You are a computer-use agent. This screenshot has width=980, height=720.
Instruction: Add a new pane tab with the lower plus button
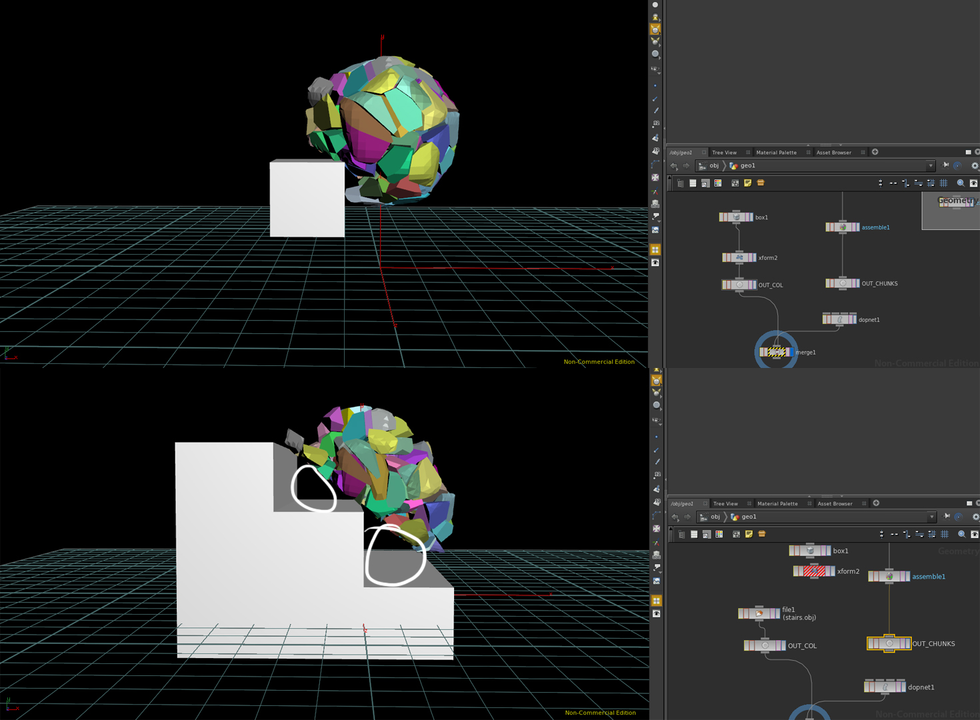coord(876,503)
